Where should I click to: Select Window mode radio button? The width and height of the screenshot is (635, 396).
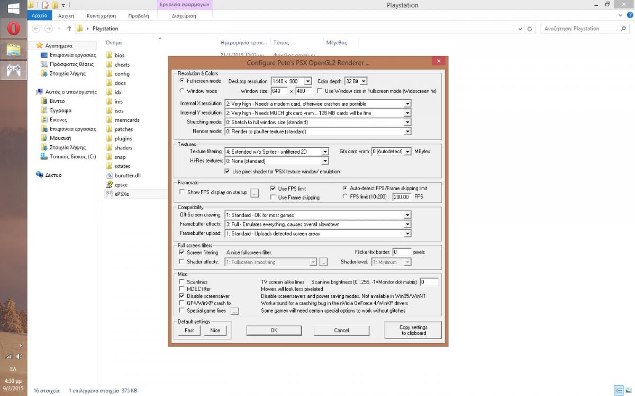[x=182, y=91]
